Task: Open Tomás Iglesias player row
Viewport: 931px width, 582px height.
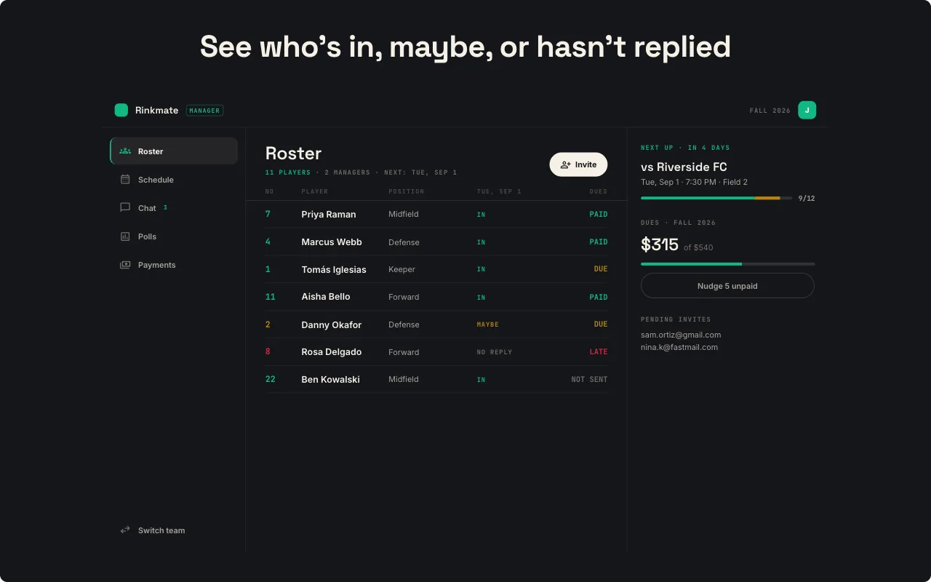Action: pyautogui.click(x=436, y=269)
